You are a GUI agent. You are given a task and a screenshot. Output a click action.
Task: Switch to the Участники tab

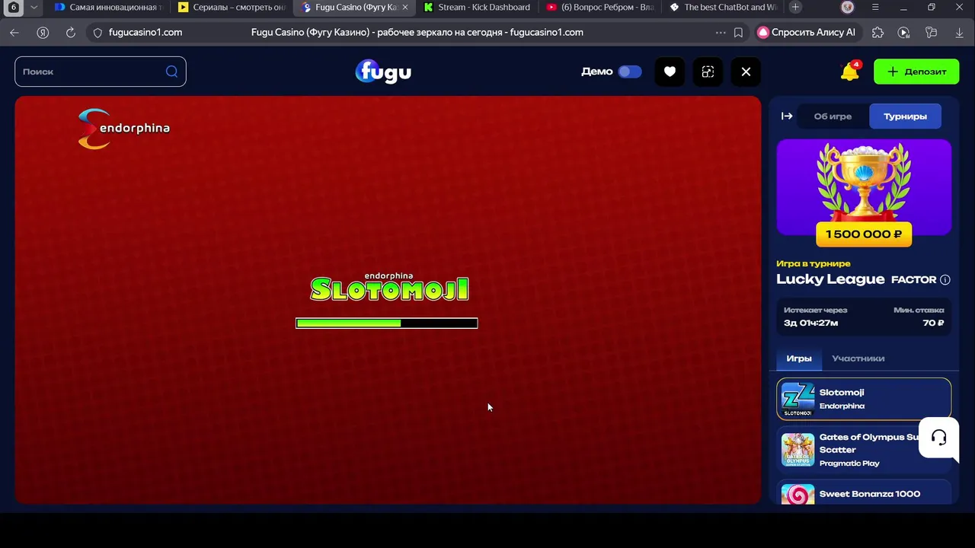click(x=858, y=358)
